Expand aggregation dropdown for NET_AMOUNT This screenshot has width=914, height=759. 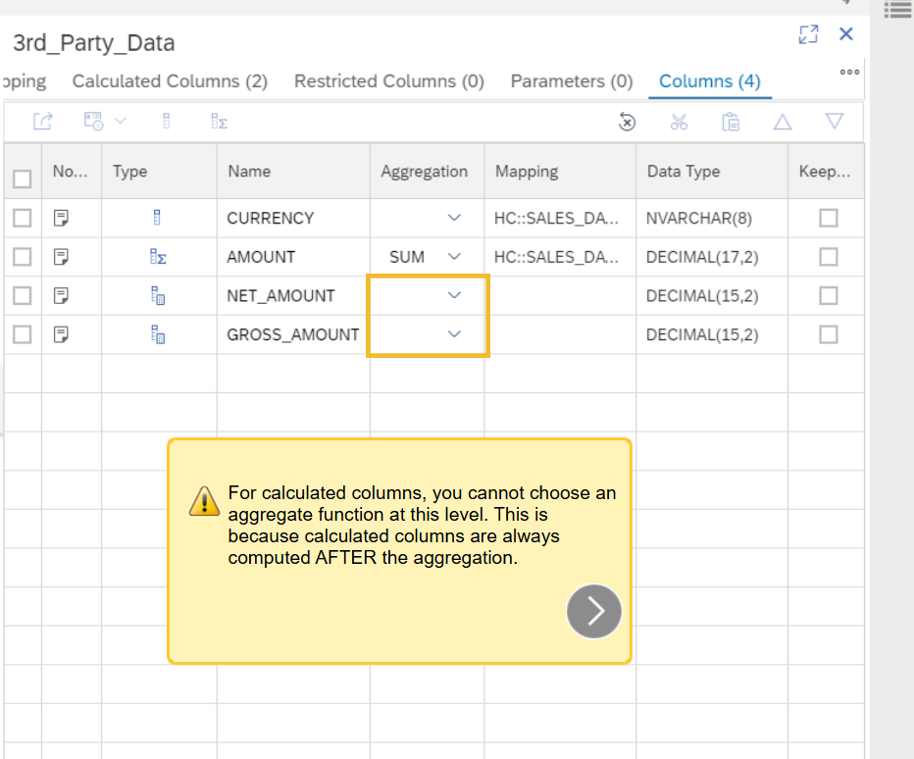click(x=453, y=295)
